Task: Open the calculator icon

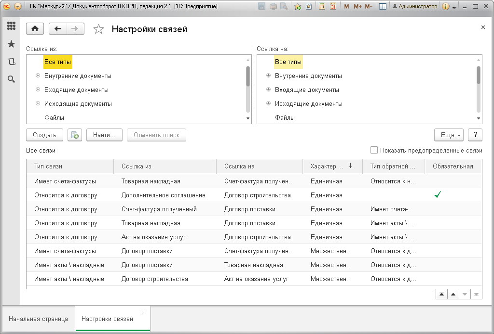Action: click(x=322, y=6)
